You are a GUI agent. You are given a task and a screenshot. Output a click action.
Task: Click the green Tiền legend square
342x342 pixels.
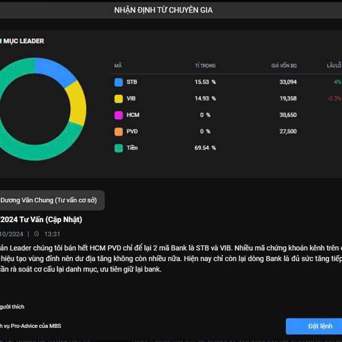(119, 148)
